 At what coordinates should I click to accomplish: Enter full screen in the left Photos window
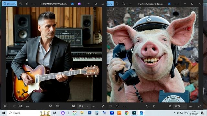pos(103,106)
